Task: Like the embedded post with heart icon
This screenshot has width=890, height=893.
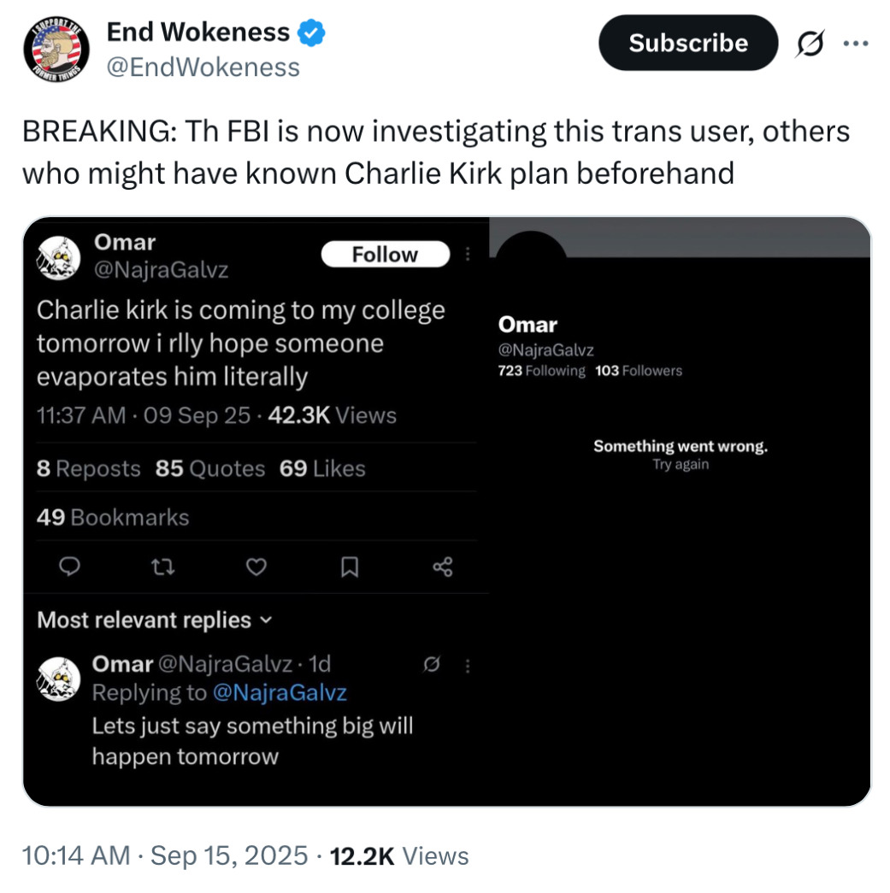Action: pos(256,567)
